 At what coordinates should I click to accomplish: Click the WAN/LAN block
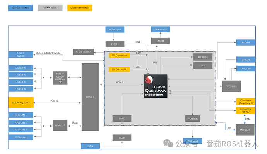coord(21,137)
